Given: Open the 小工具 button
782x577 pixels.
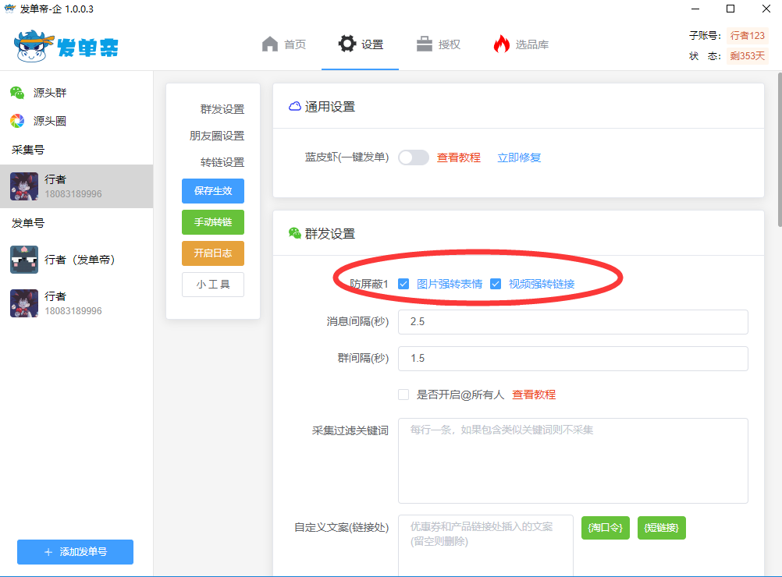Looking at the screenshot, I should pos(213,285).
